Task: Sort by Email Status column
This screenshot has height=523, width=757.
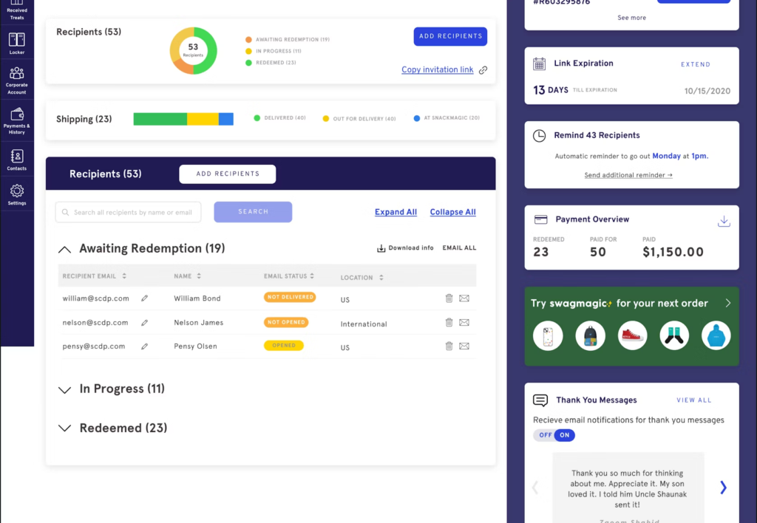Action: pos(289,276)
